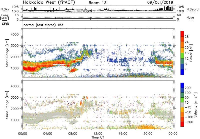Click the "4" power colorbar label
This screenshot has width=200, height=139.
185,69
